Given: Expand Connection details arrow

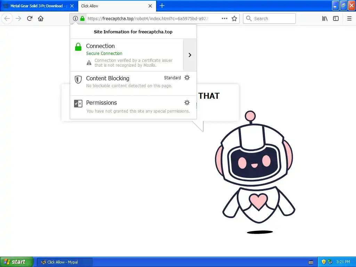Looking at the screenshot, I should click(x=190, y=55).
